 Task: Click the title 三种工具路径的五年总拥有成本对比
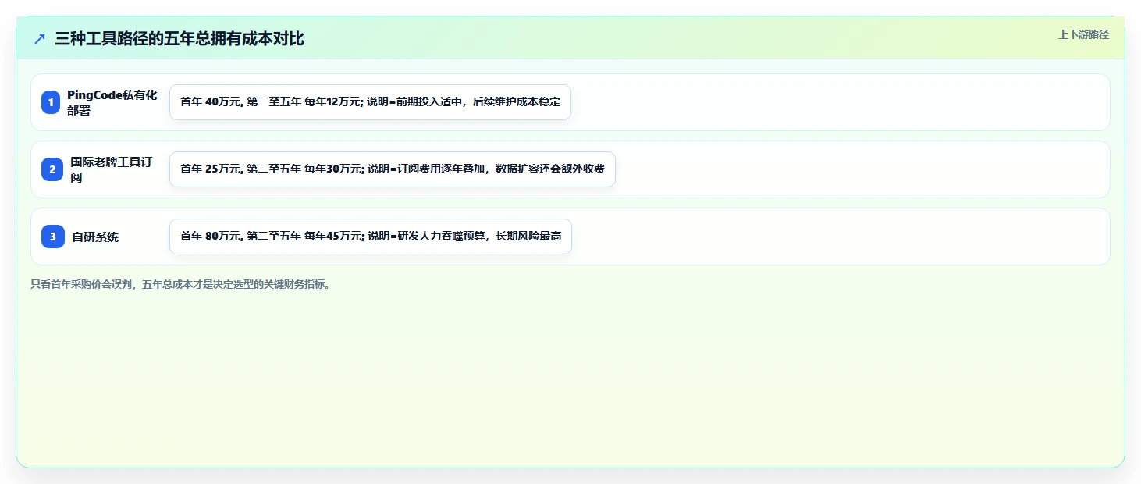(x=180, y=39)
